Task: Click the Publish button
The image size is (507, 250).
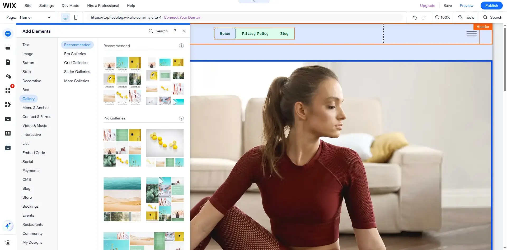Action: pyautogui.click(x=491, y=6)
